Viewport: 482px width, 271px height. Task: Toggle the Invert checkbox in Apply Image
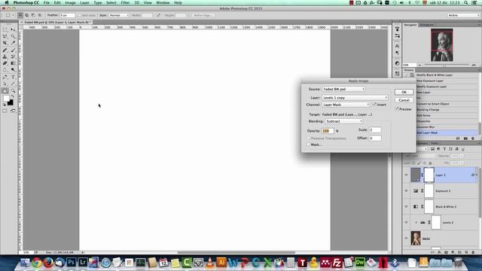375,105
